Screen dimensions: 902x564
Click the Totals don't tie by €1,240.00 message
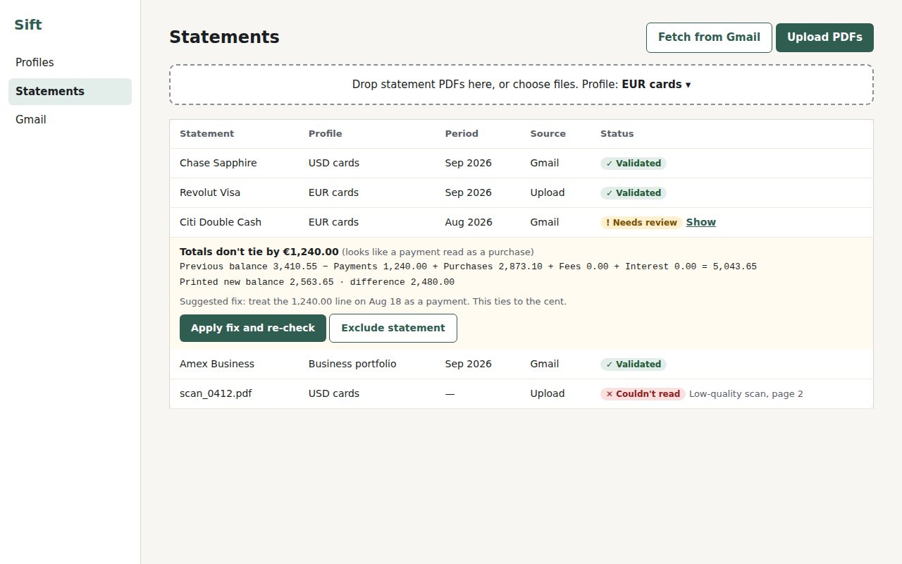pos(259,252)
